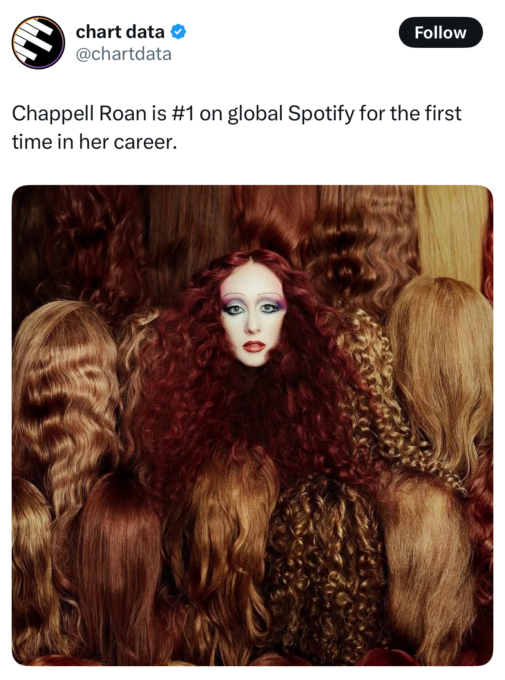Viewport: 505px width, 680px height.
Task: Click the words Chappell Roan in the tweet
Action: coord(79,114)
